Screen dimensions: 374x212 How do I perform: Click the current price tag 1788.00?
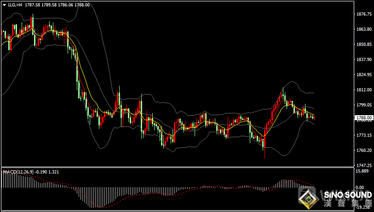(364, 118)
